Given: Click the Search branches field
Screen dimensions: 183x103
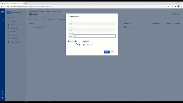Looking at the screenshot, I should 37,19.
